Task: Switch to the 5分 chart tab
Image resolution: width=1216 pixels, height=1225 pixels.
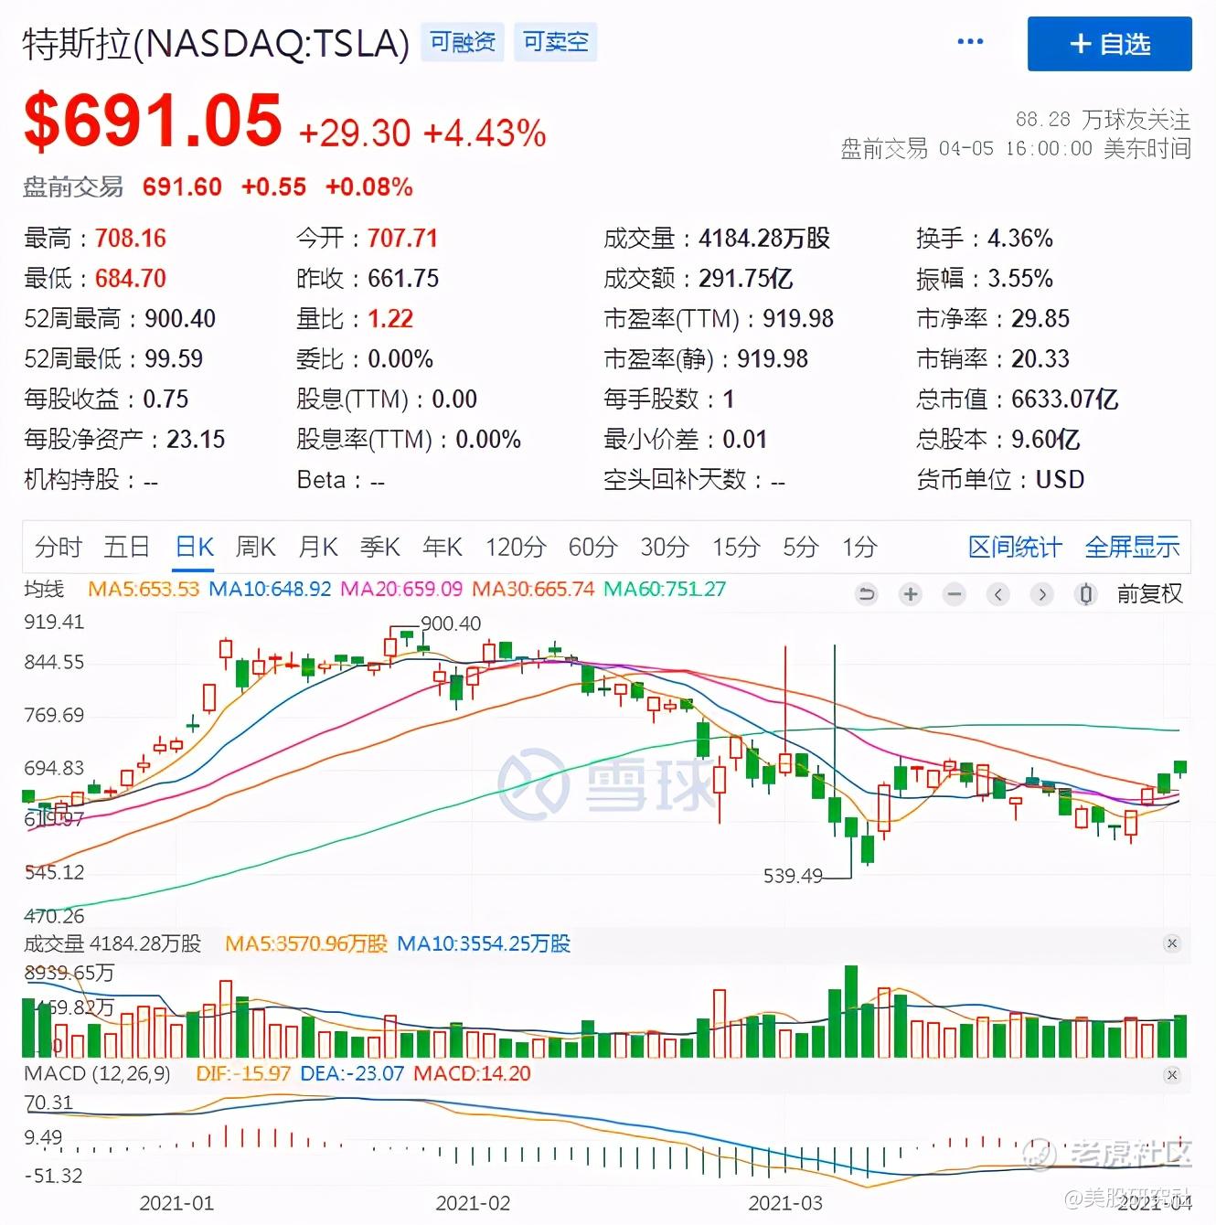Action: [800, 547]
